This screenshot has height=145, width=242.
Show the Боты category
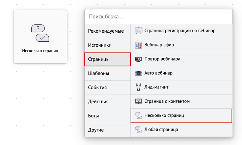(x=108, y=116)
